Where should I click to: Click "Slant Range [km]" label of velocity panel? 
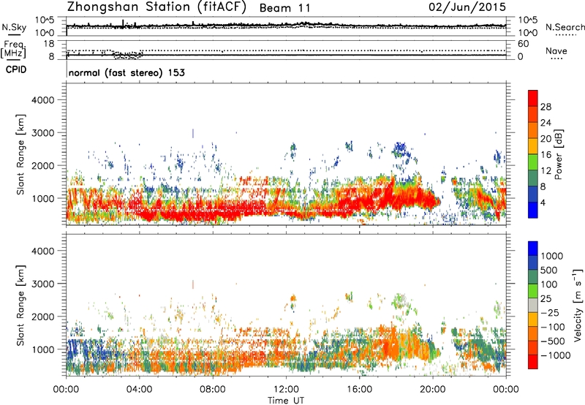coord(20,306)
